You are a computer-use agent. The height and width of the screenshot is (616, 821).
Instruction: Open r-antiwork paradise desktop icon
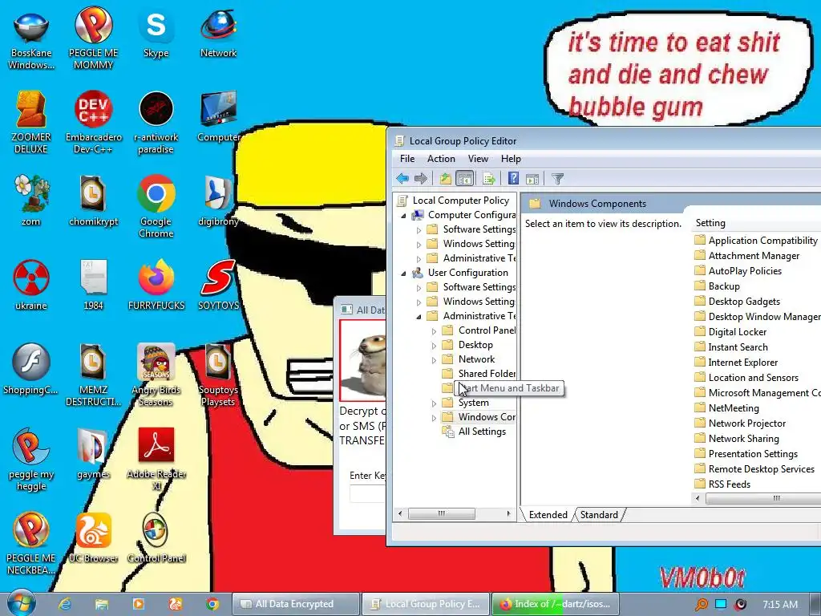pos(156,122)
